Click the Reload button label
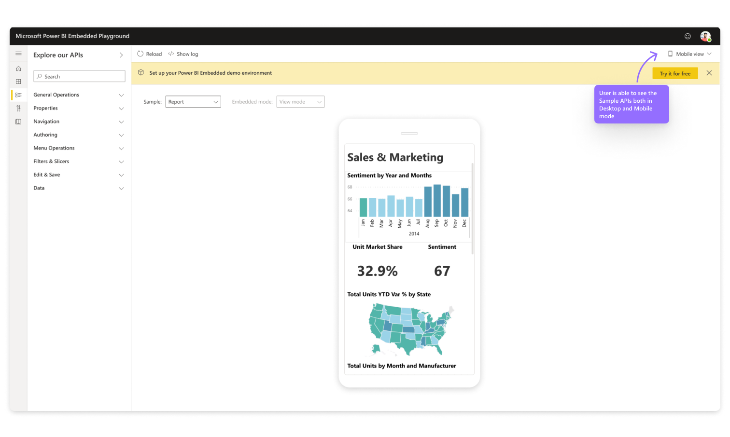The height and width of the screenshot is (437, 730). click(154, 54)
